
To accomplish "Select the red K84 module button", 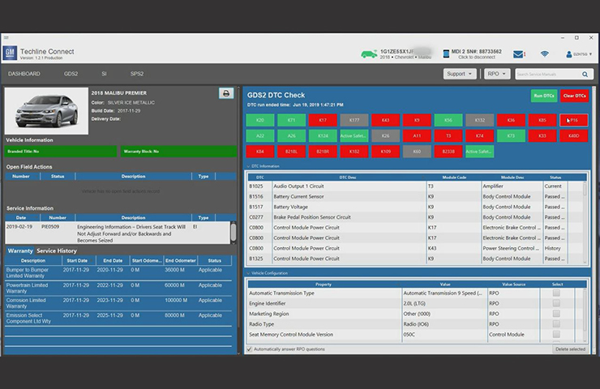I will (x=260, y=152).
